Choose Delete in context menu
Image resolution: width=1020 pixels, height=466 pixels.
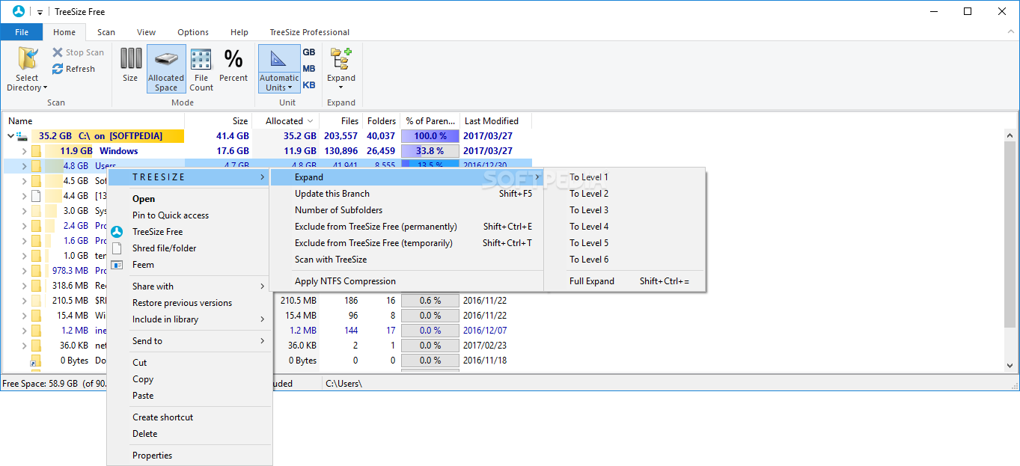(189, 434)
